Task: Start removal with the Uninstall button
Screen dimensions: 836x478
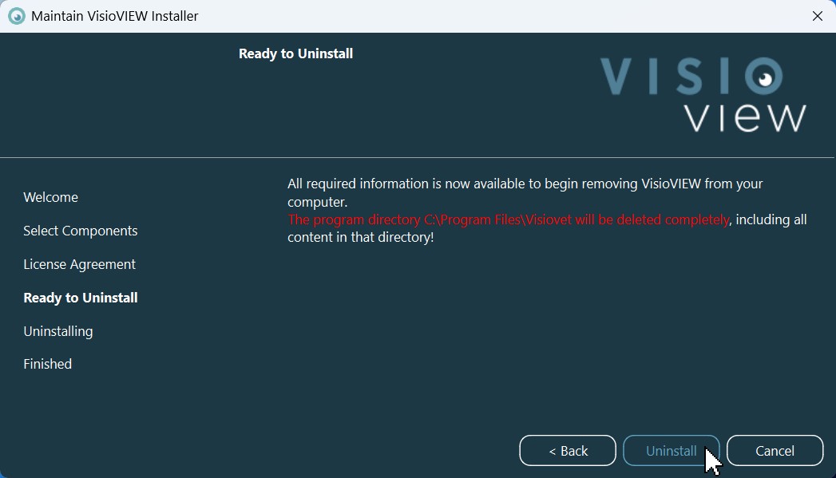Action: (671, 451)
